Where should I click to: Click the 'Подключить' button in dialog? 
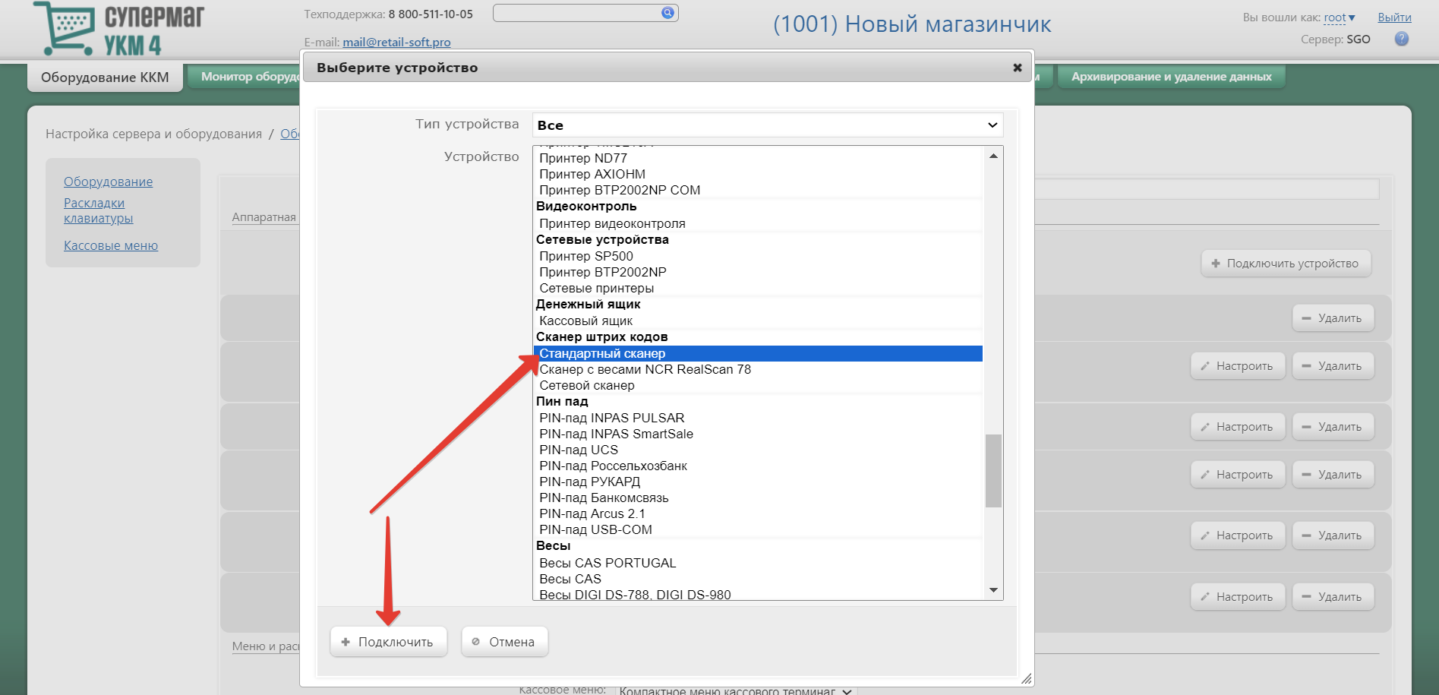point(388,642)
